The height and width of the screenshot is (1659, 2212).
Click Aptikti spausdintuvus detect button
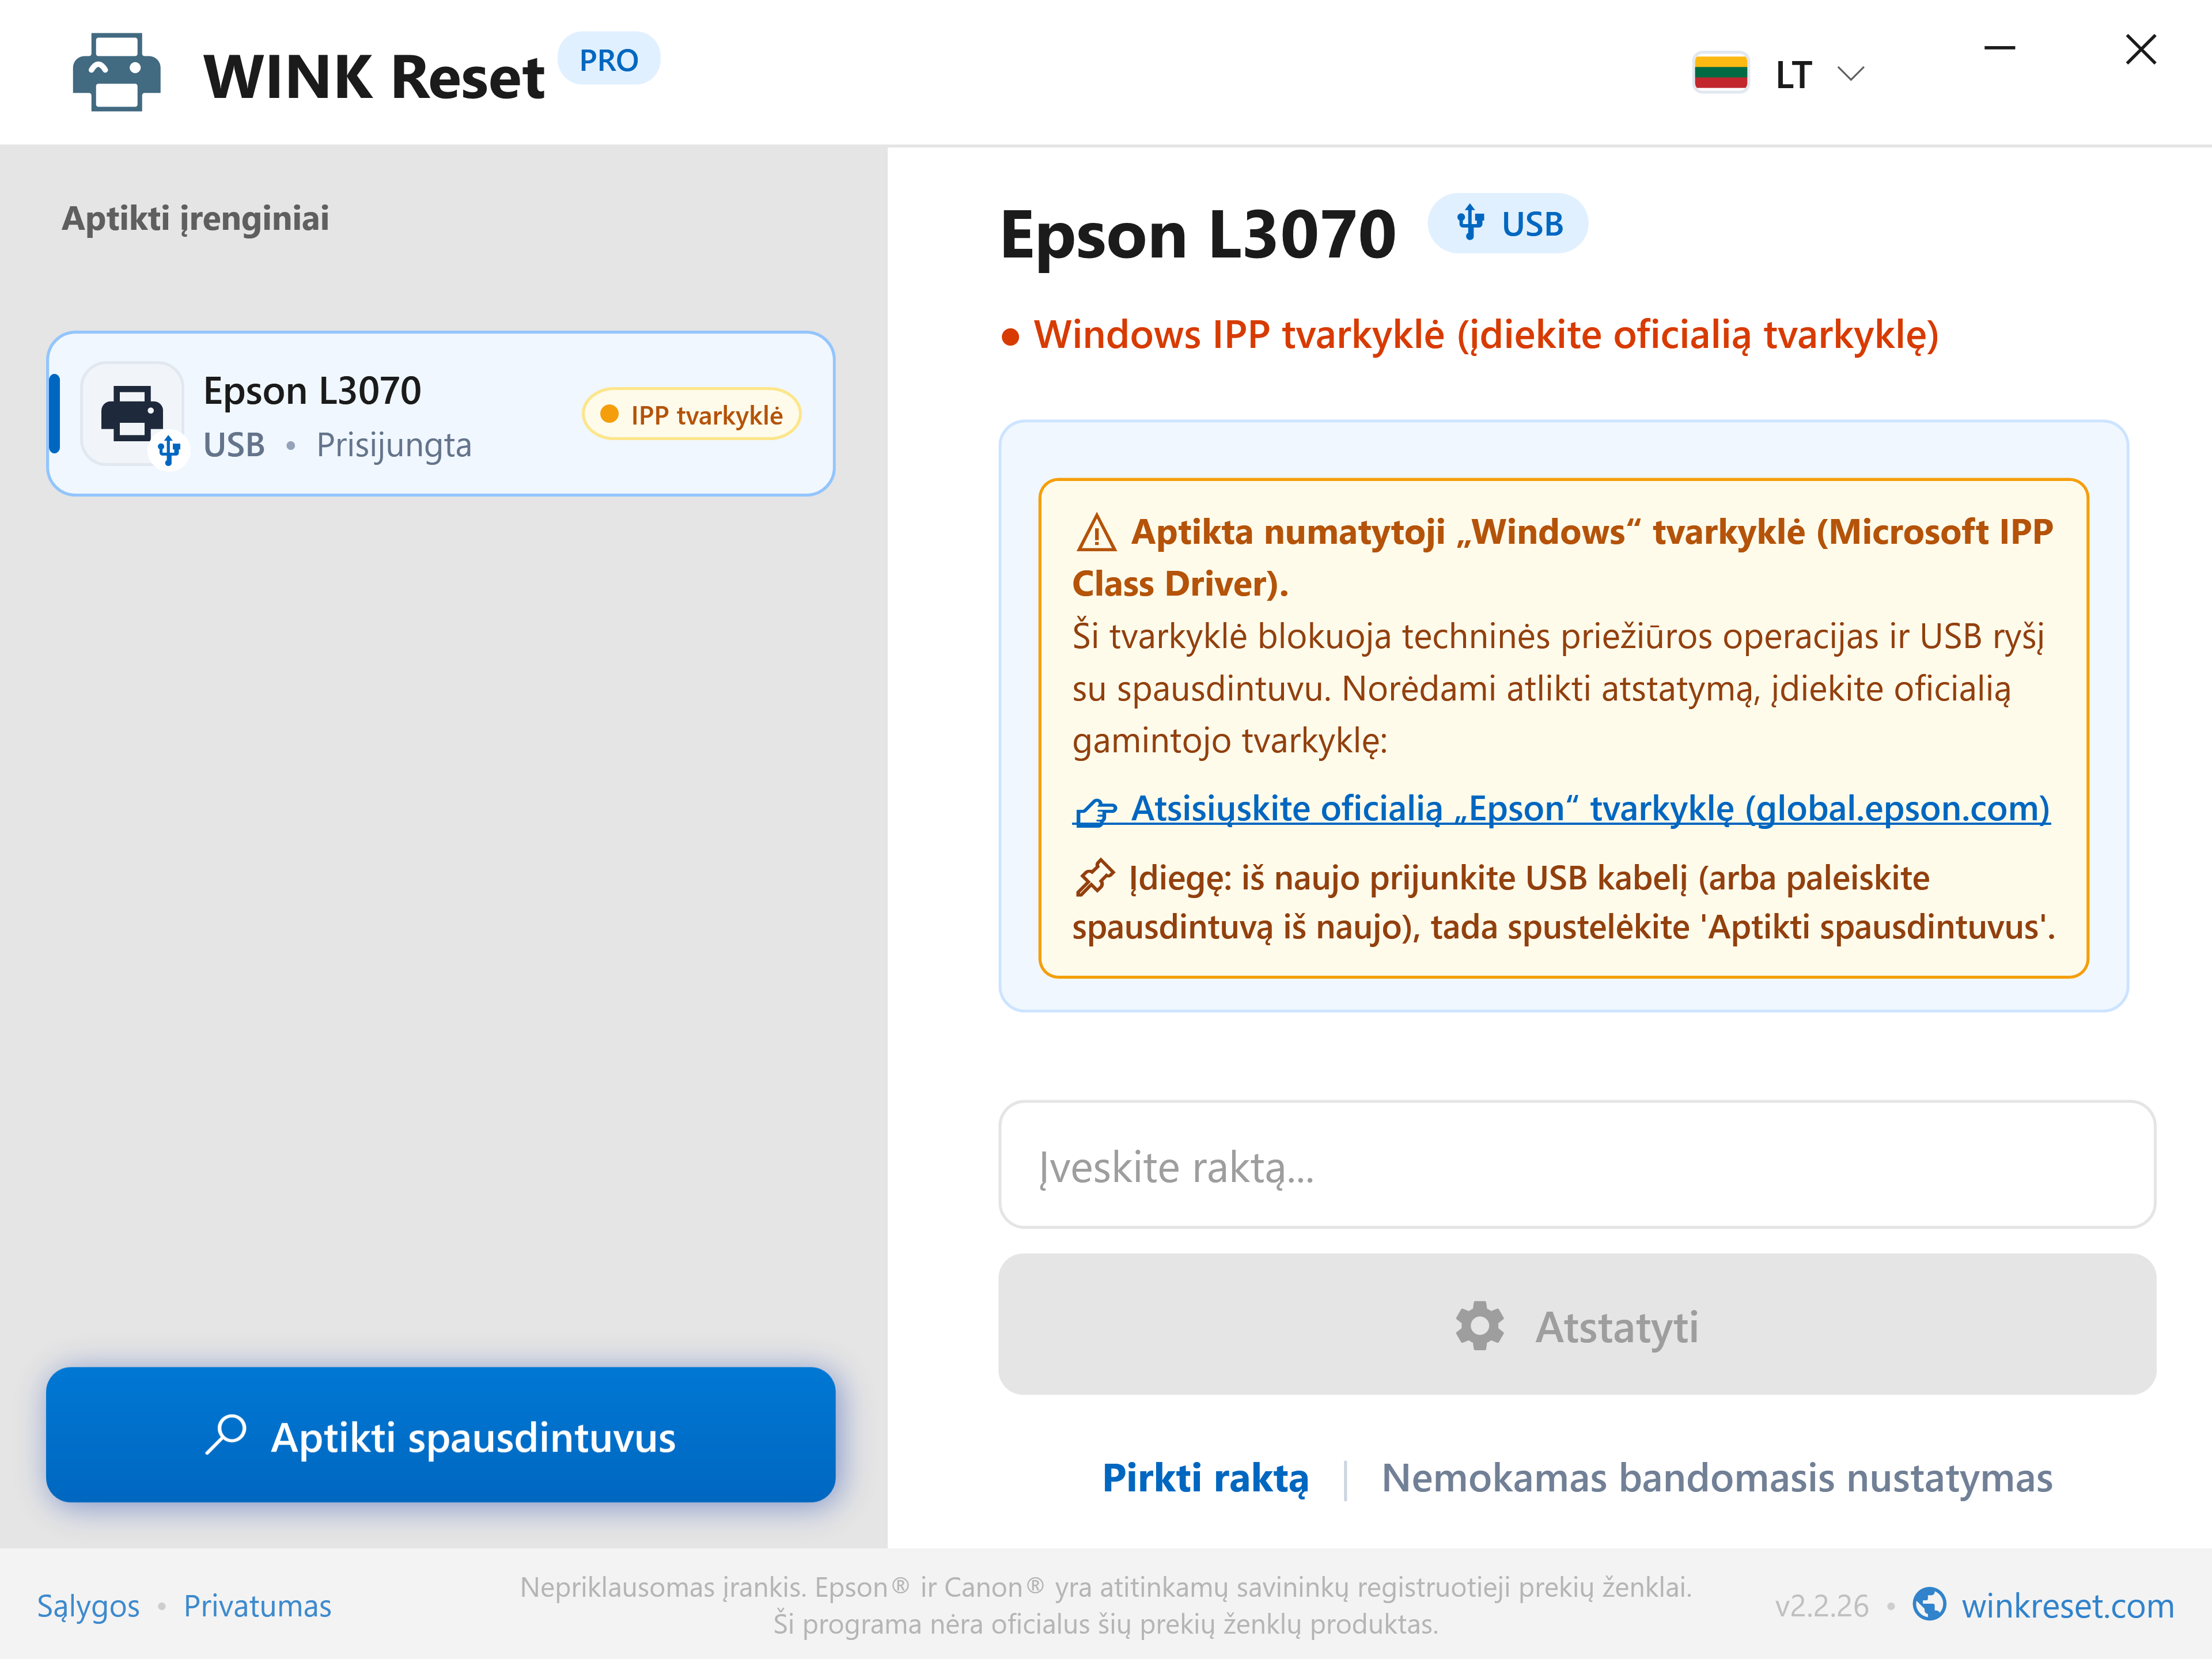point(441,1435)
